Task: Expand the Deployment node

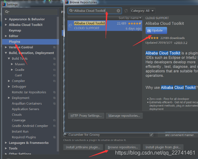Action: (x=9, y=98)
